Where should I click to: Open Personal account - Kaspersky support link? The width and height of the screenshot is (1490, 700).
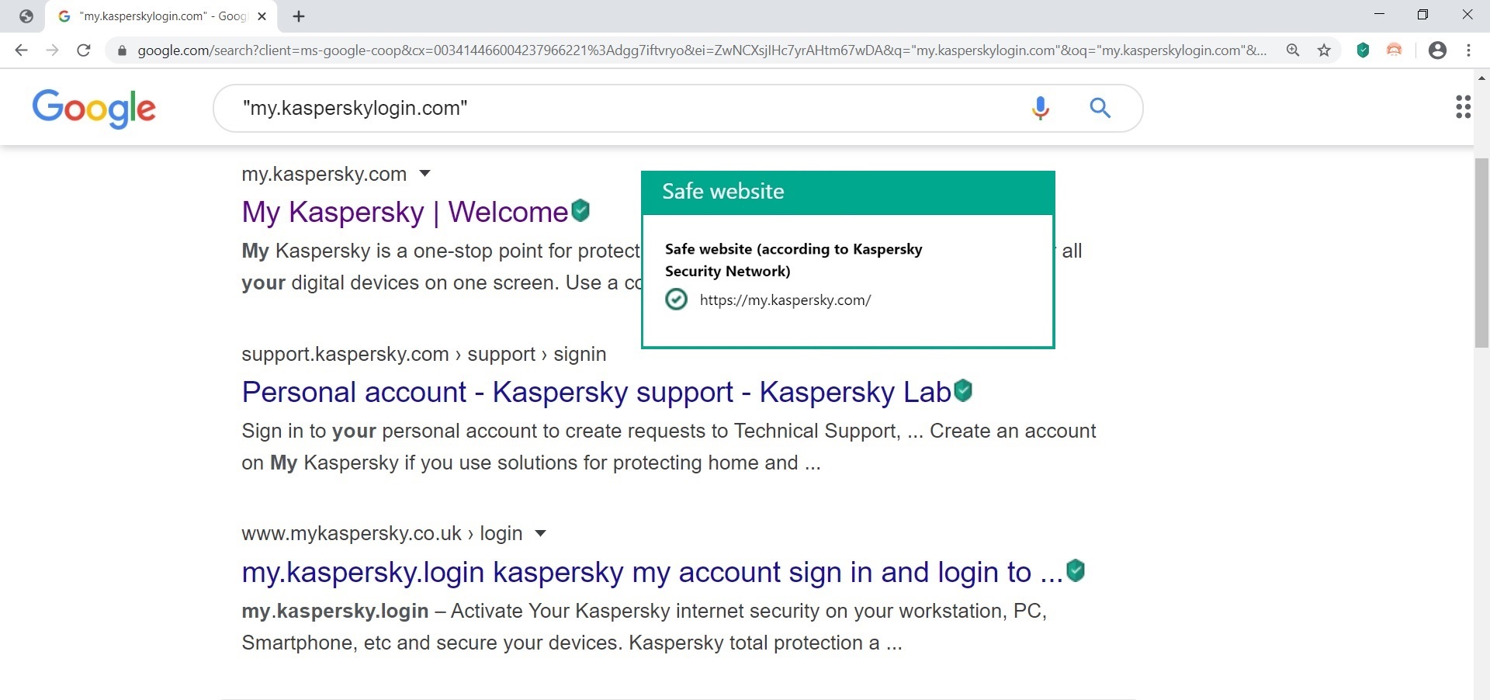597,392
